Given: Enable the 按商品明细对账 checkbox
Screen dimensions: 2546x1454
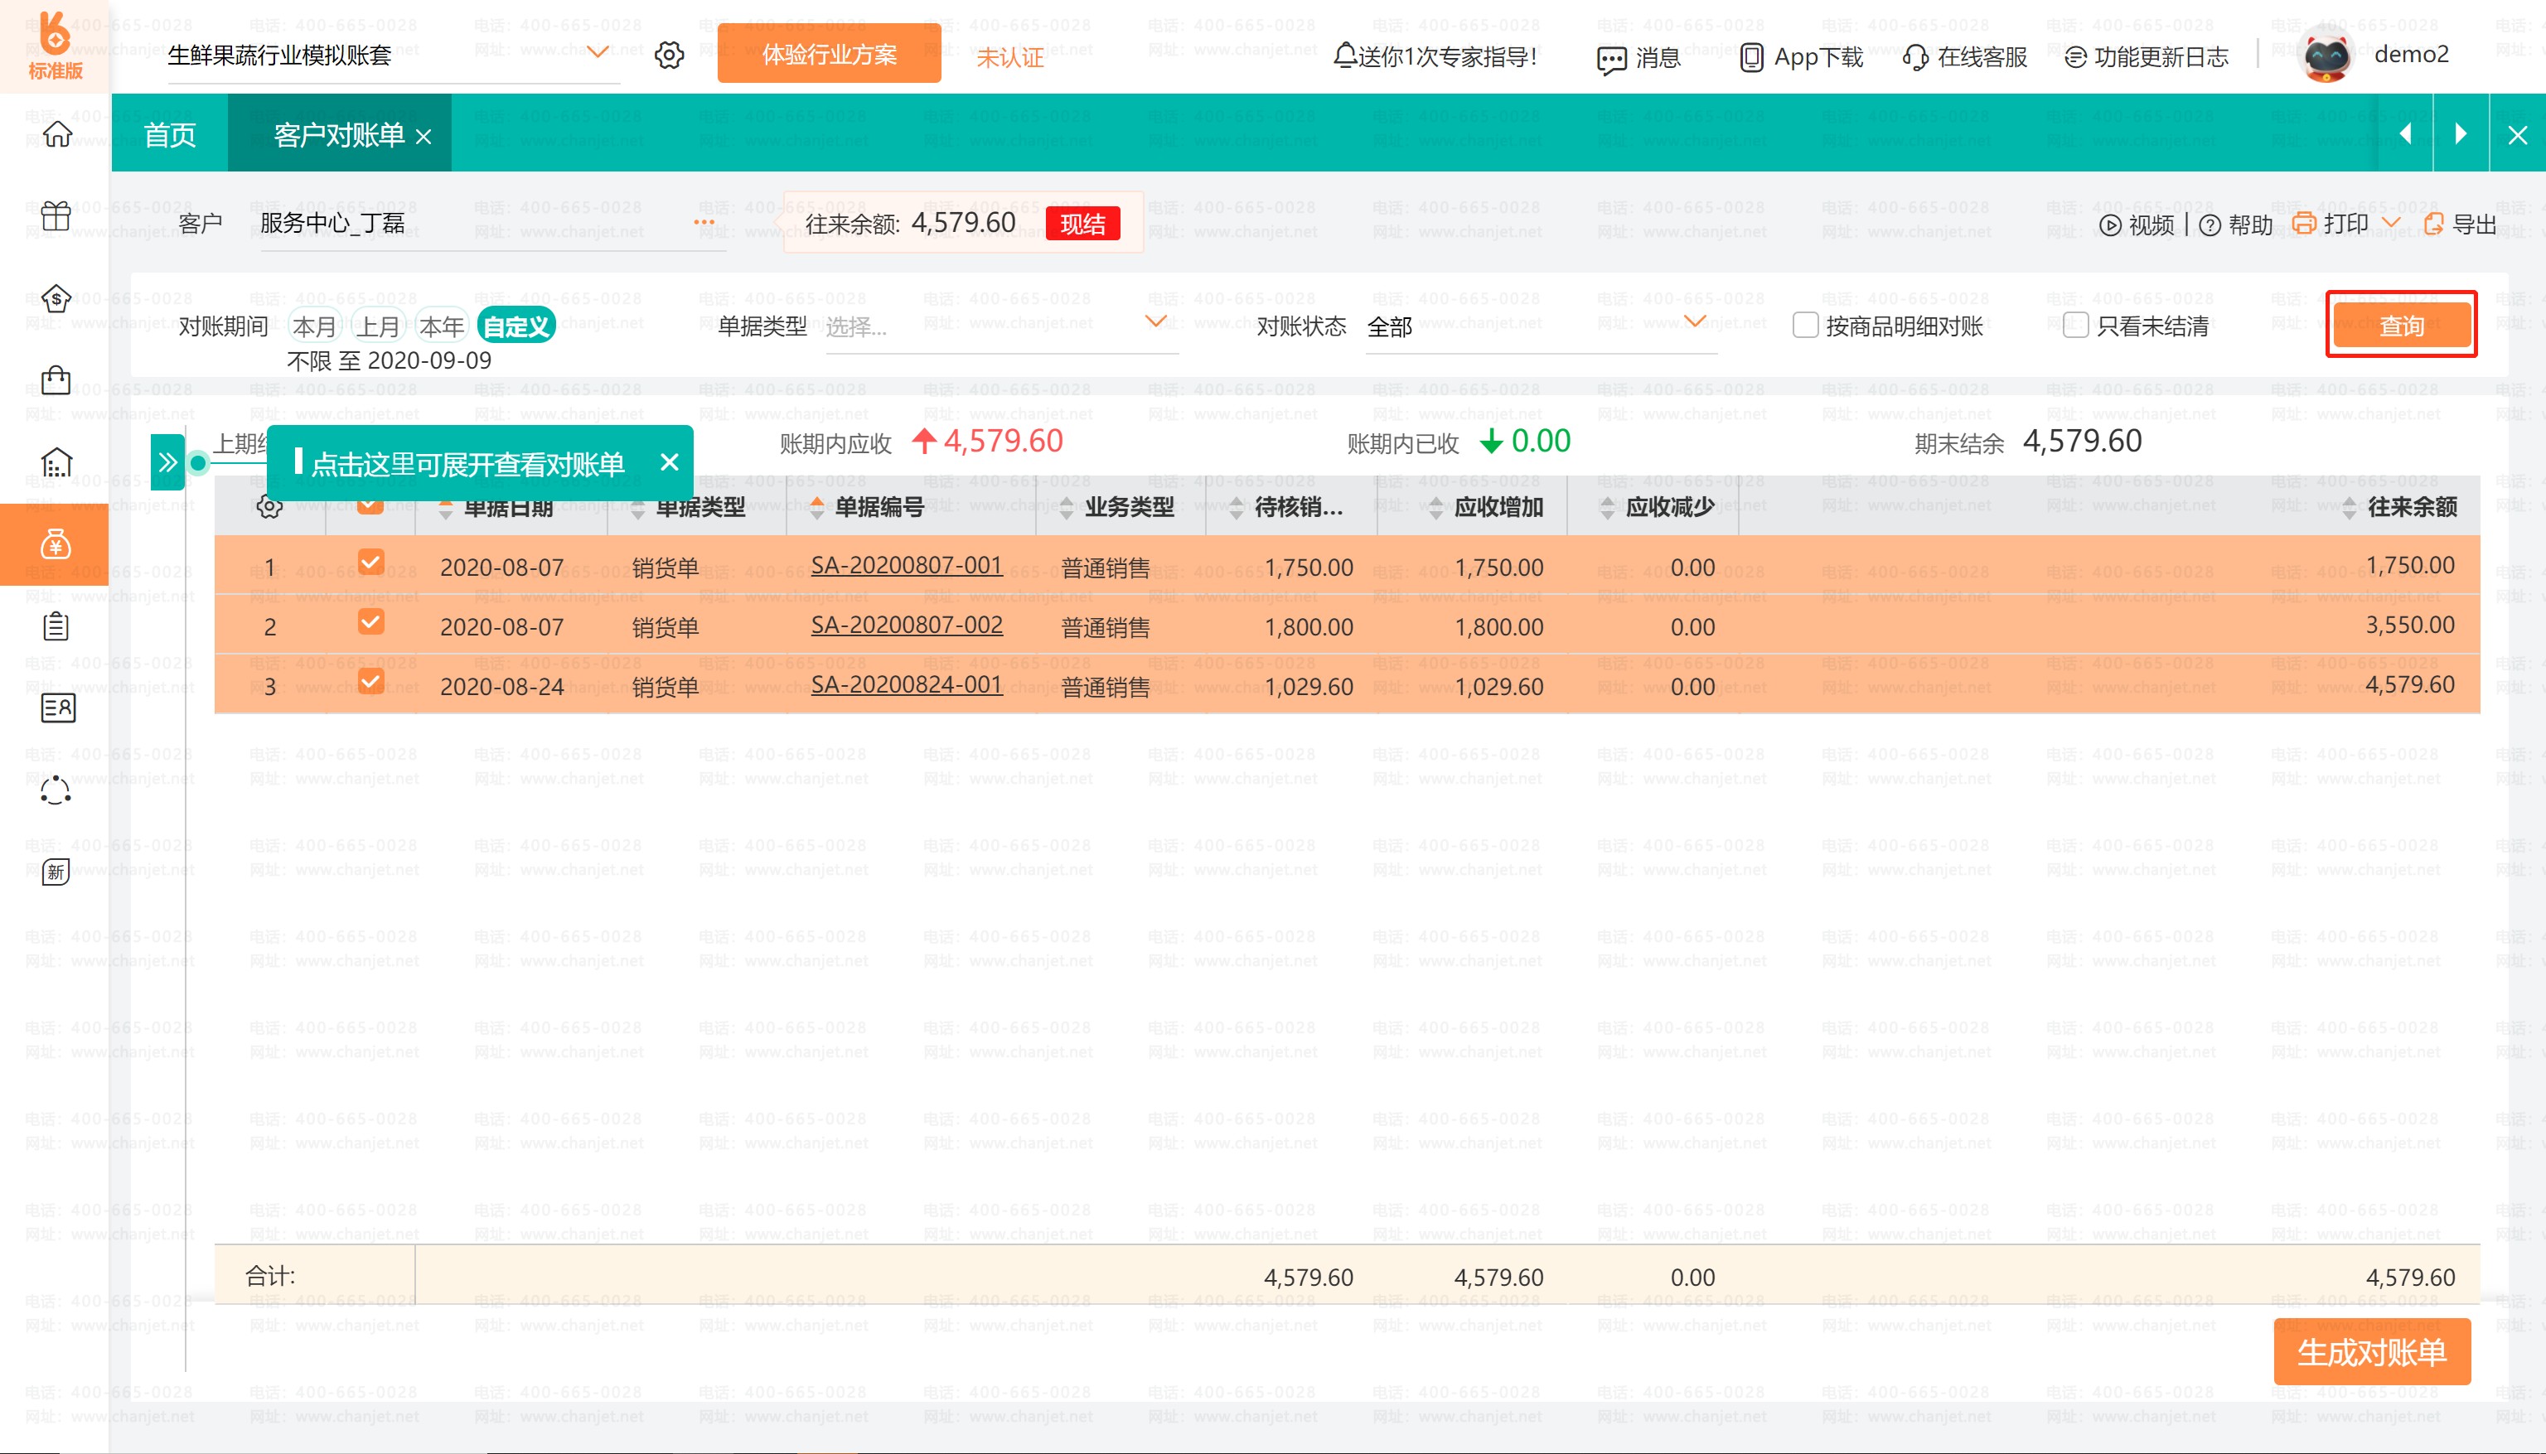Looking at the screenshot, I should [x=1805, y=326].
